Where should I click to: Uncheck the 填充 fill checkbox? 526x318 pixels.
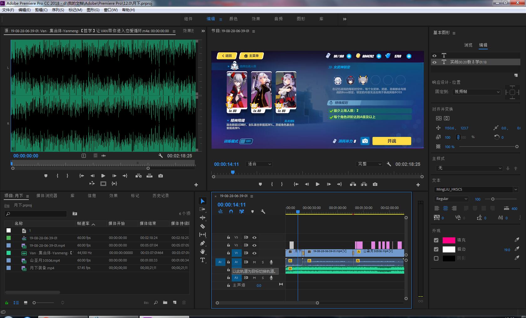436,240
